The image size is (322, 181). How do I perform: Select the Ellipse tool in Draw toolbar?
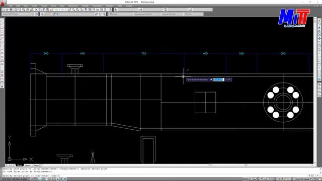point(2,53)
